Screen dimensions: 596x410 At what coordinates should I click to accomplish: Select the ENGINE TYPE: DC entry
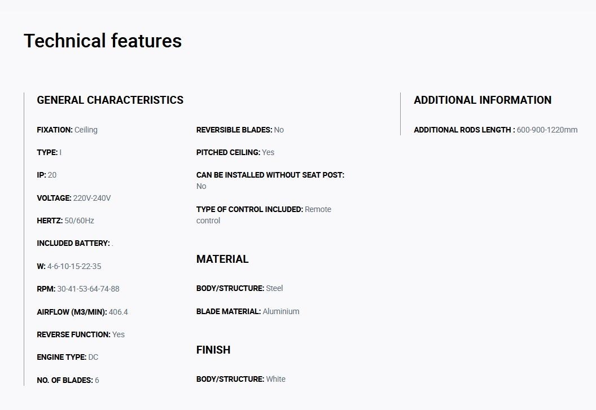[68, 357]
